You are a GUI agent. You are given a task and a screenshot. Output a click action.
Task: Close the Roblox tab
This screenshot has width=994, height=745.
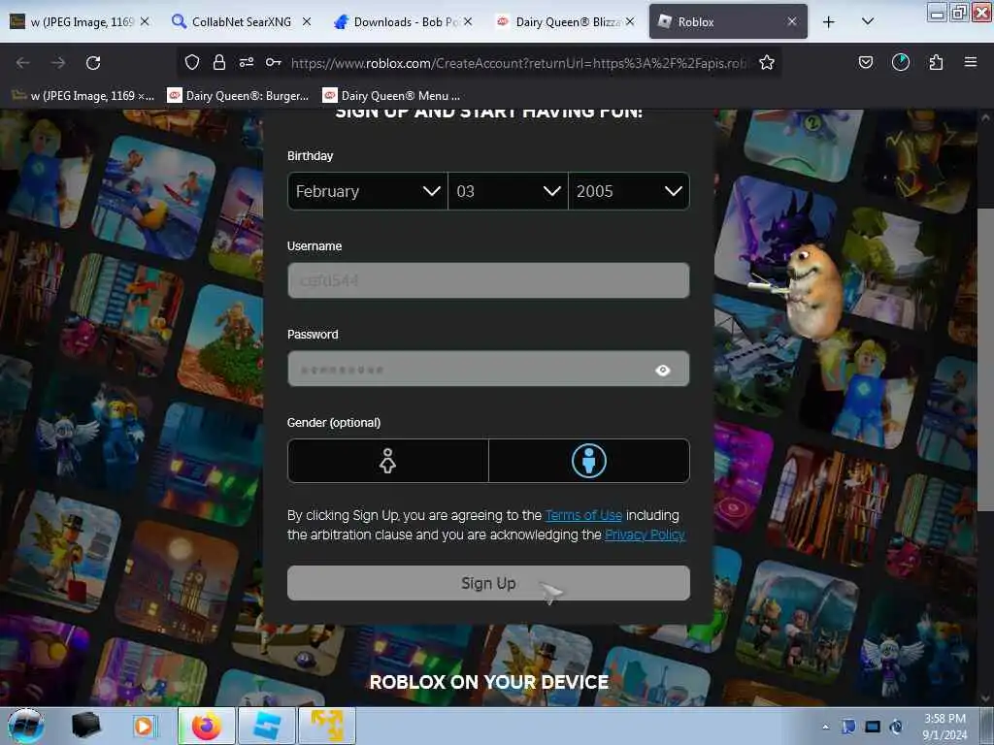click(792, 21)
